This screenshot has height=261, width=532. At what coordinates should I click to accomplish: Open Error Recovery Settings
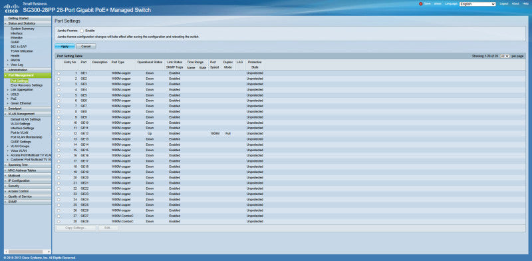click(x=27, y=85)
